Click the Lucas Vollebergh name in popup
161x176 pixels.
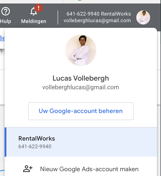pyautogui.click(x=81, y=78)
